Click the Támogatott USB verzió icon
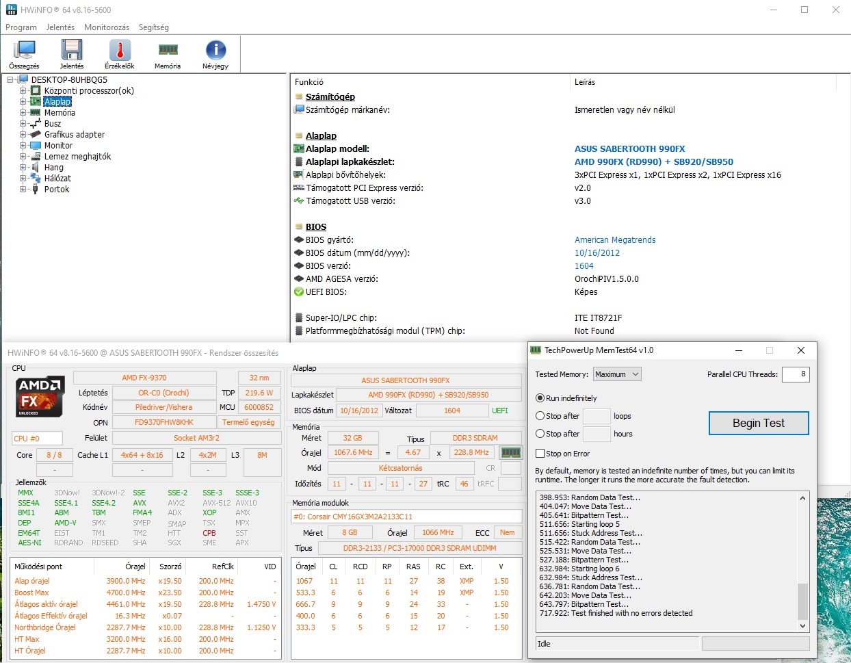Viewport: 851px width, 663px height. click(x=298, y=200)
